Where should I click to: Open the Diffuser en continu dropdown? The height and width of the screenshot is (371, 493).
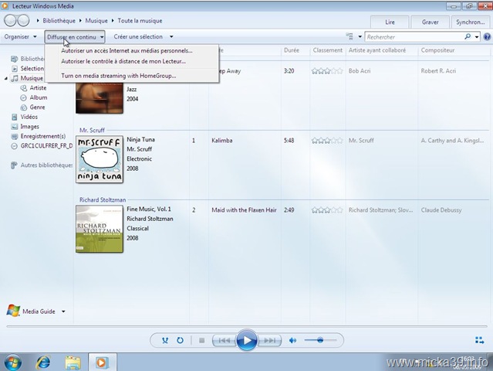(75, 37)
